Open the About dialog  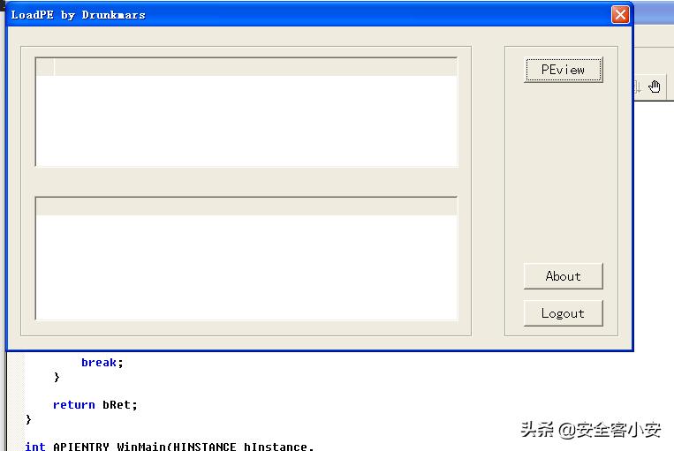pos(563,276)
